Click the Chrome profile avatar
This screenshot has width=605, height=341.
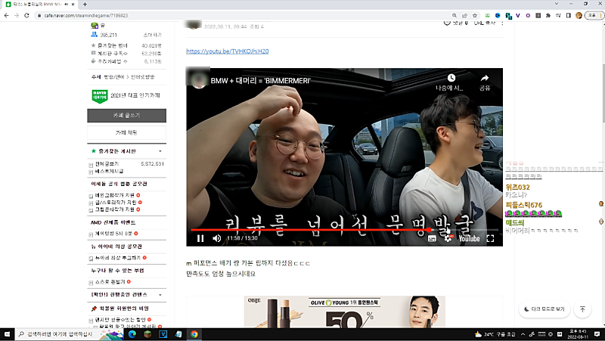pyautogui.click(x=579, y=15)
